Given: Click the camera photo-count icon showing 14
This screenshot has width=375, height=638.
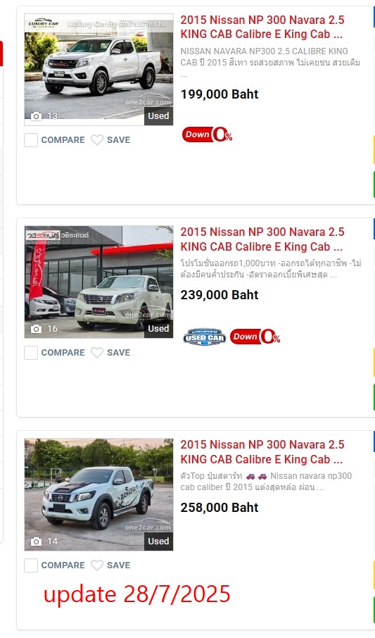Looking at the screenshot, I should point(36,542).
